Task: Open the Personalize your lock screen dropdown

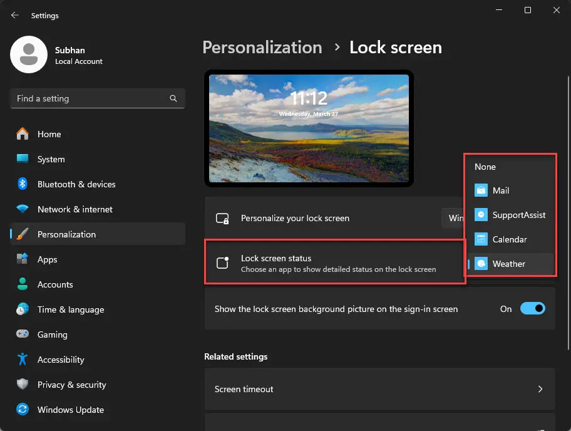Action: pos(453,218)
